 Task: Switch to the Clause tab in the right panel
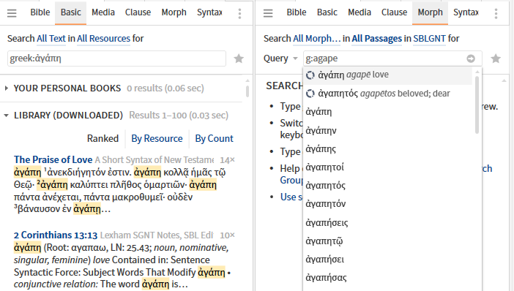click(394, 12)
